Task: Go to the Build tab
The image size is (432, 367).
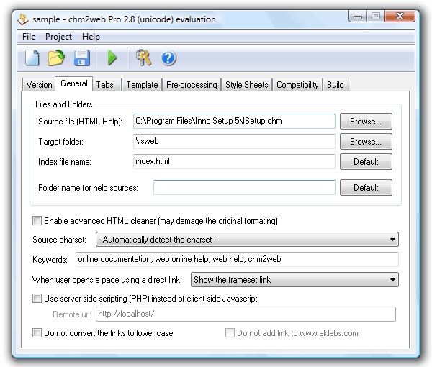Action: [336, 85]
